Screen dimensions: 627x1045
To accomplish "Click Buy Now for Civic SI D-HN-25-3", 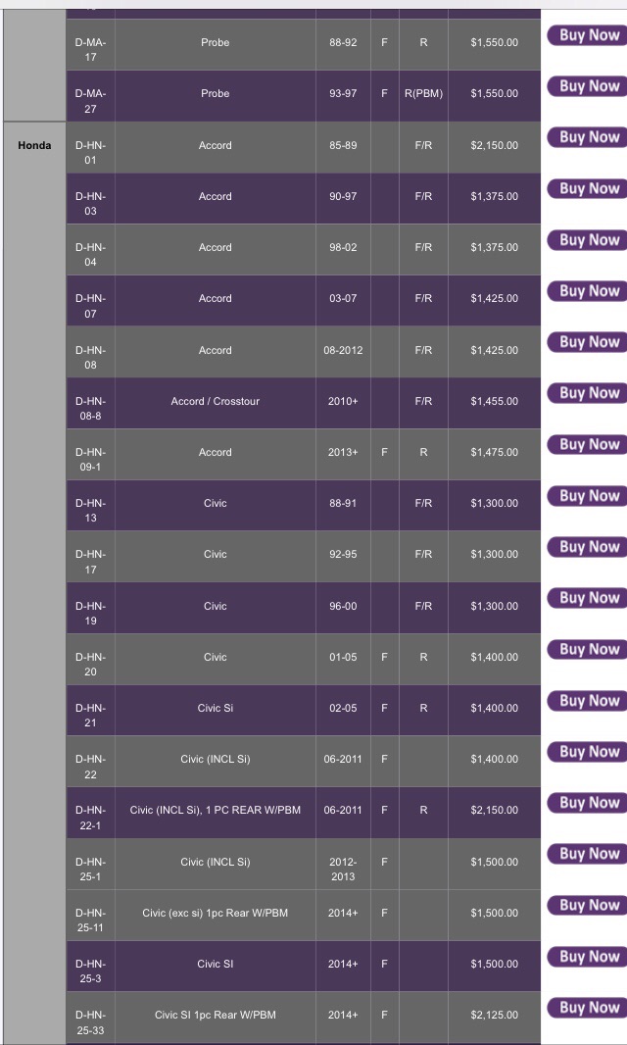I will (x=587, y=957).
